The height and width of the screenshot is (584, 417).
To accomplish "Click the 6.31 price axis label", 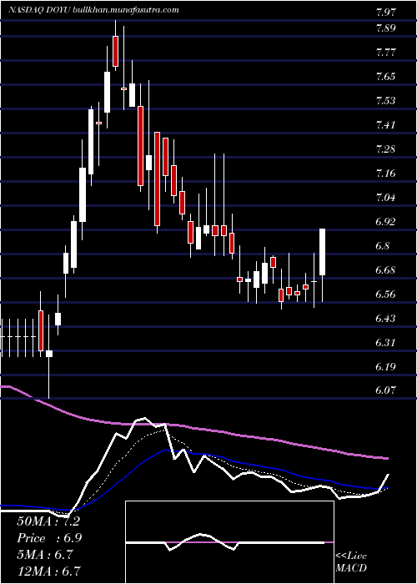I will pyautogui.click(x=385, y=343).
